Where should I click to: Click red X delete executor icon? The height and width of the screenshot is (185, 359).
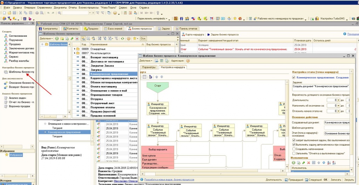(x=309, y=163)
